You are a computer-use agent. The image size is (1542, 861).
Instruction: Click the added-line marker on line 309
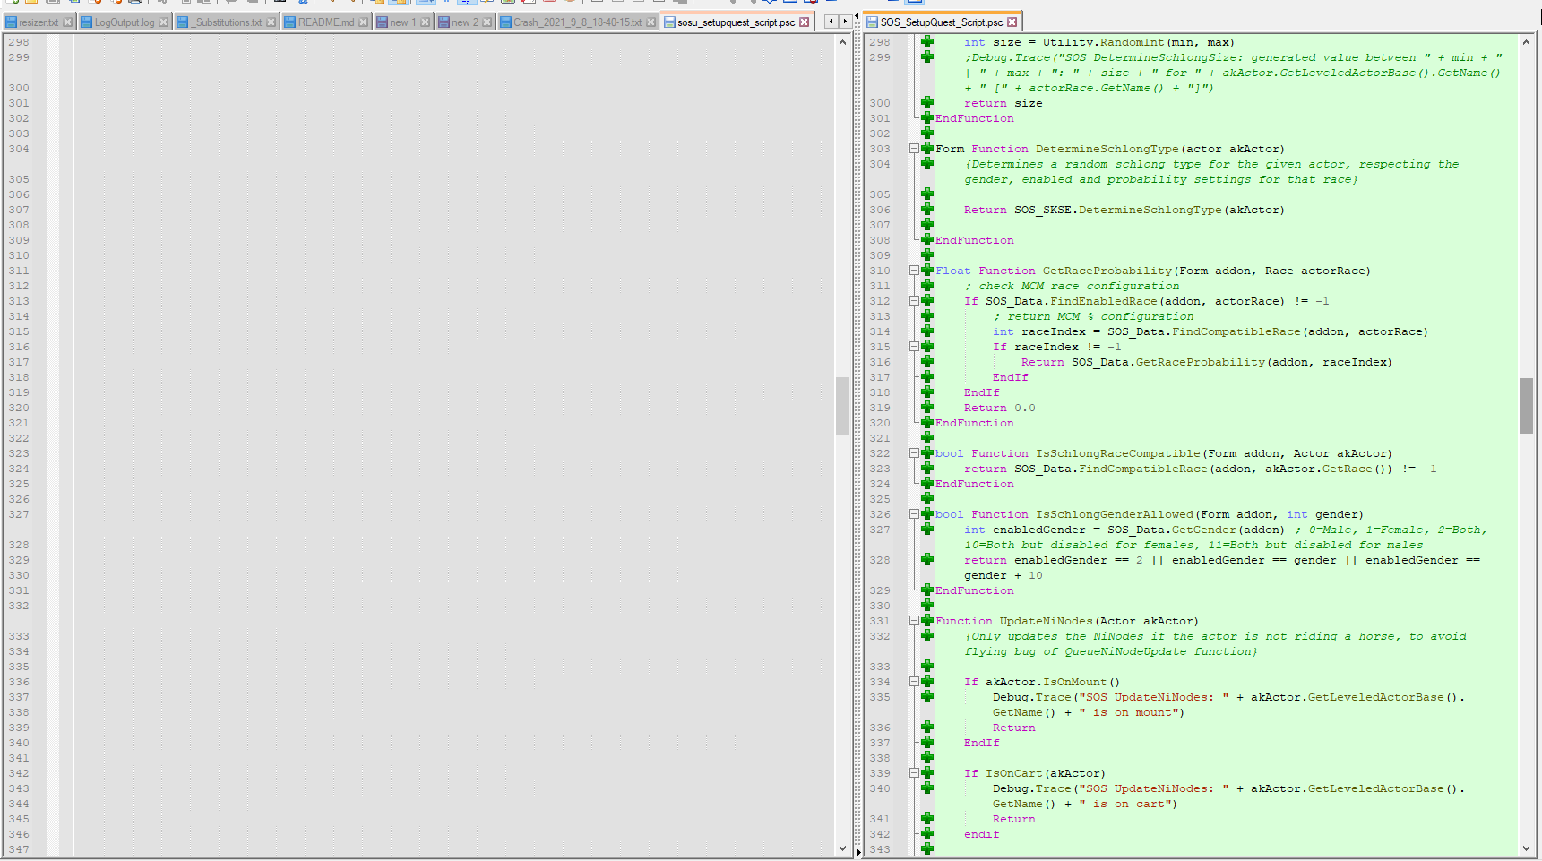pyautogui.click(x=927, y=255)
